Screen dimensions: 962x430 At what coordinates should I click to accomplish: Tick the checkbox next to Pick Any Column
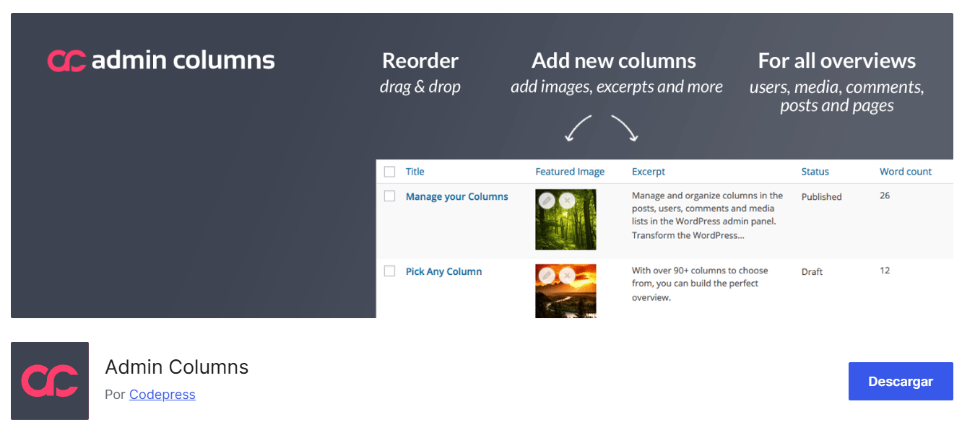tap(390, 271)
